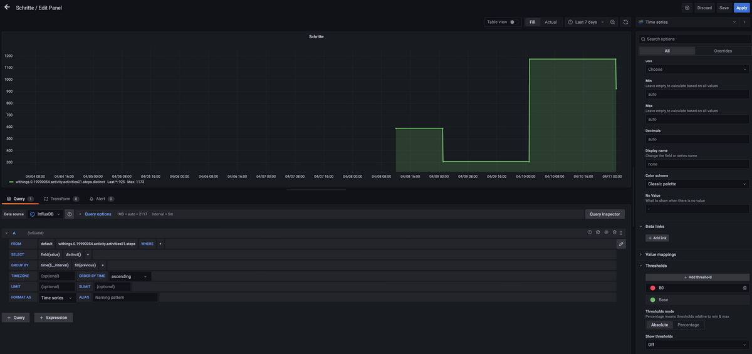The width and height of the screenshot is (752, 354).
Task: Hide query A using the eye icon
Action: pyautogui.click(x=606, y=232)
